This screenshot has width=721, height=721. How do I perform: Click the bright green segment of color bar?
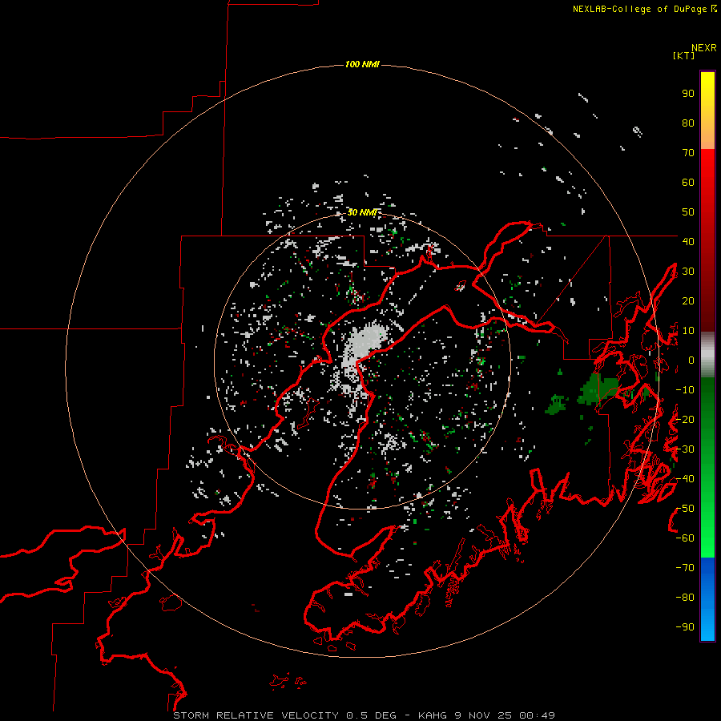[x=707, y=529]
